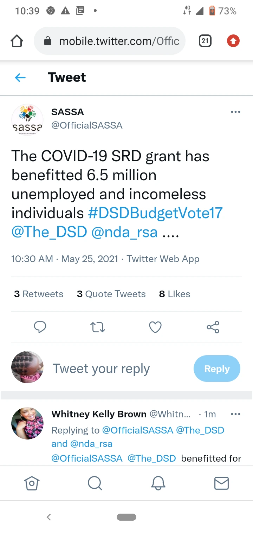Focus the Tweet your reply field
The width and height of the screenshot is (253, 534).
point(101,369)
